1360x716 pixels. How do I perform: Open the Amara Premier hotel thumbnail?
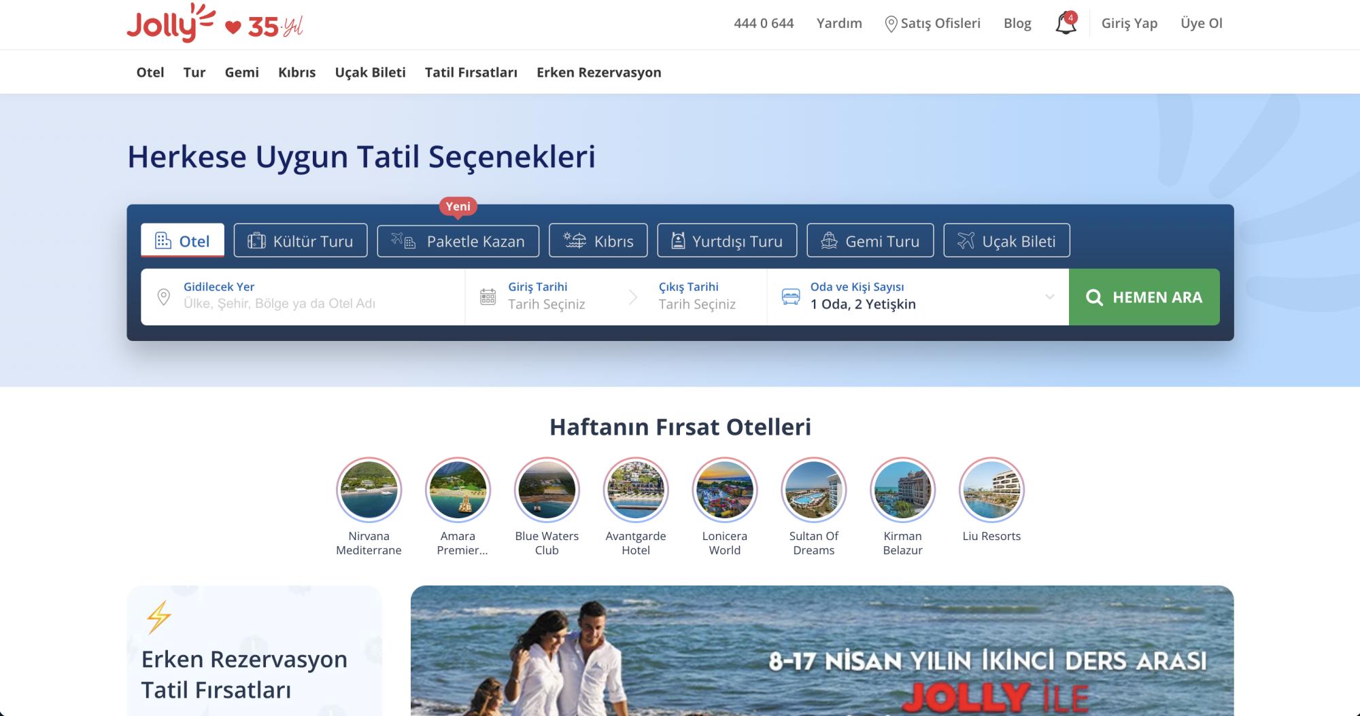click(x=458, y=489)
